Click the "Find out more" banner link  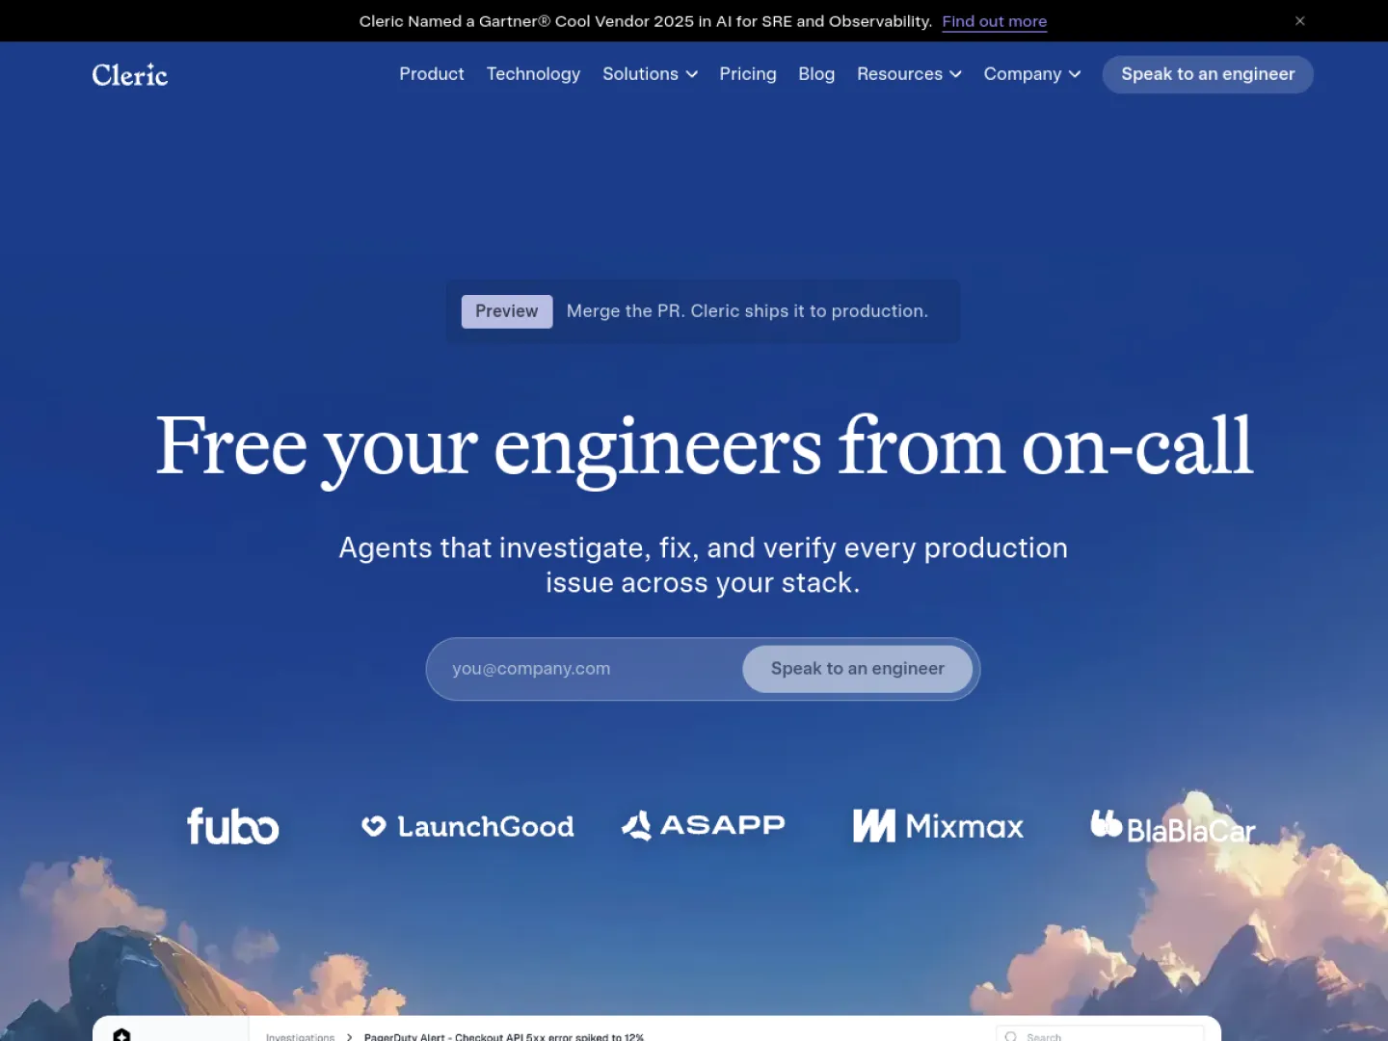coord(994,21)
